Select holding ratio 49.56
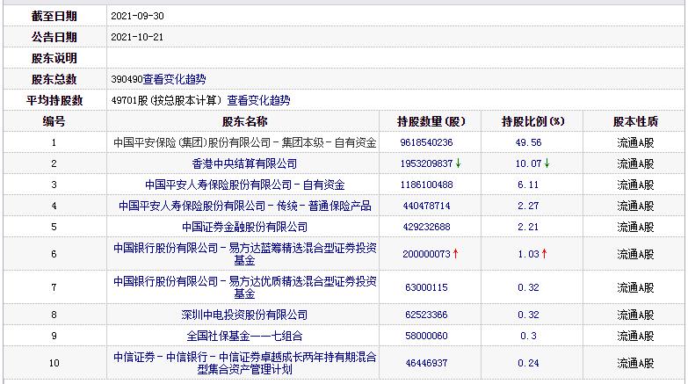This screenshot has width=688, height=384. pos(528,142)
